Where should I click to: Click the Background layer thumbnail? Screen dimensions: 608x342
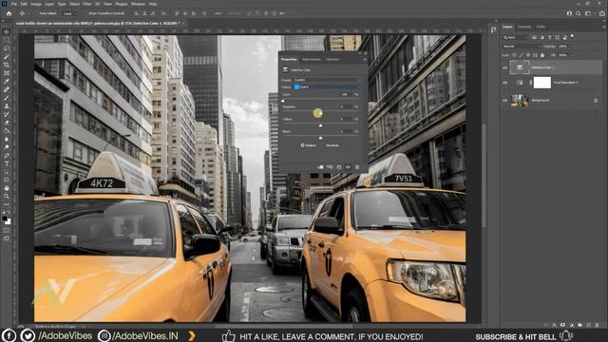click(x=520, y=101)
